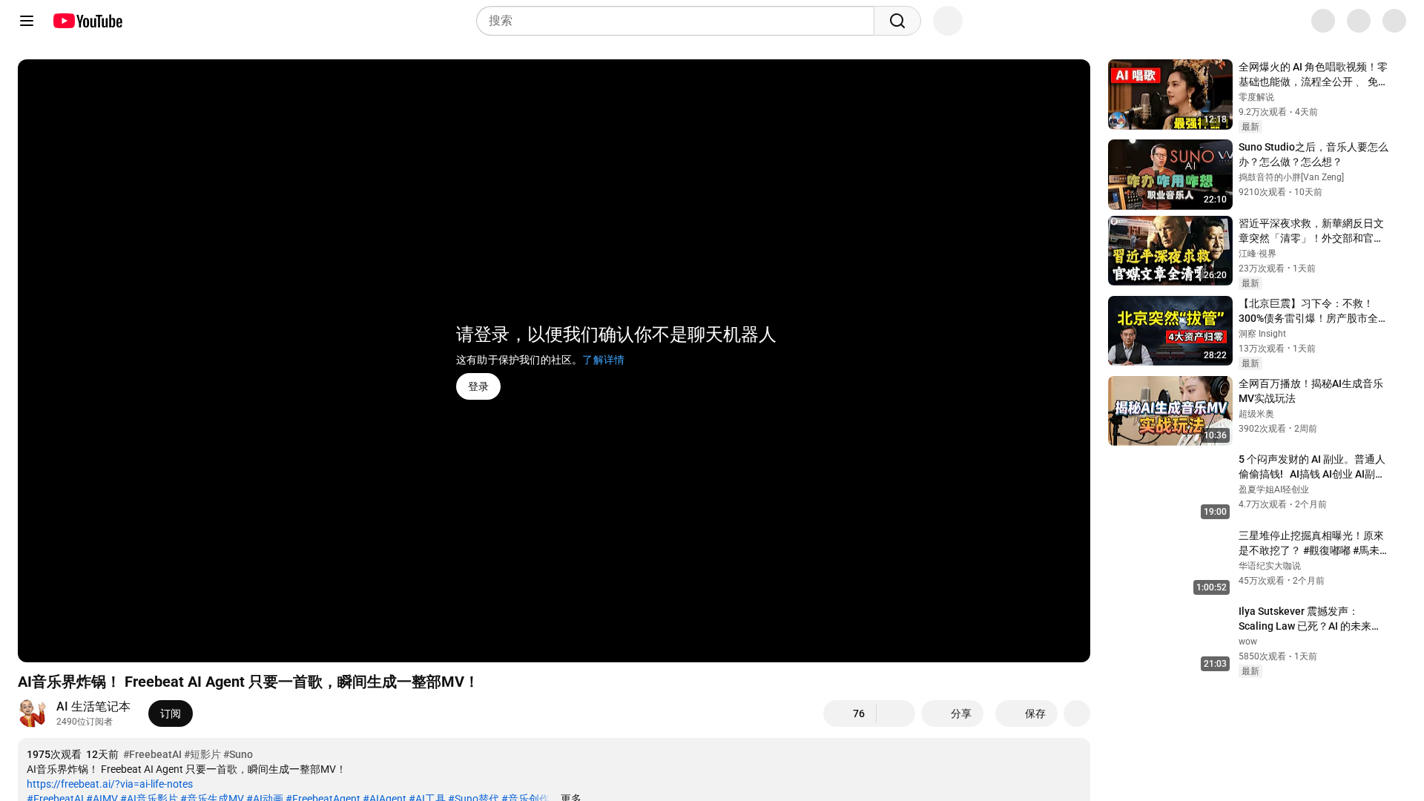
Task: Open AI 生活笔记本 channel avatar
Action: click(x=33, y=713)
